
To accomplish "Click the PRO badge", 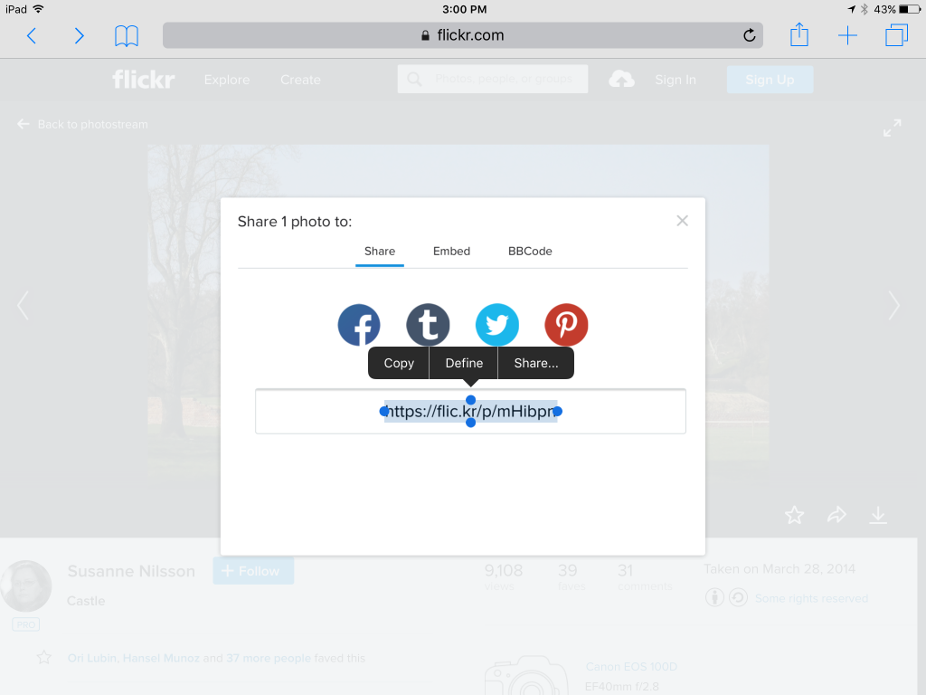I will tap(26, 624).
